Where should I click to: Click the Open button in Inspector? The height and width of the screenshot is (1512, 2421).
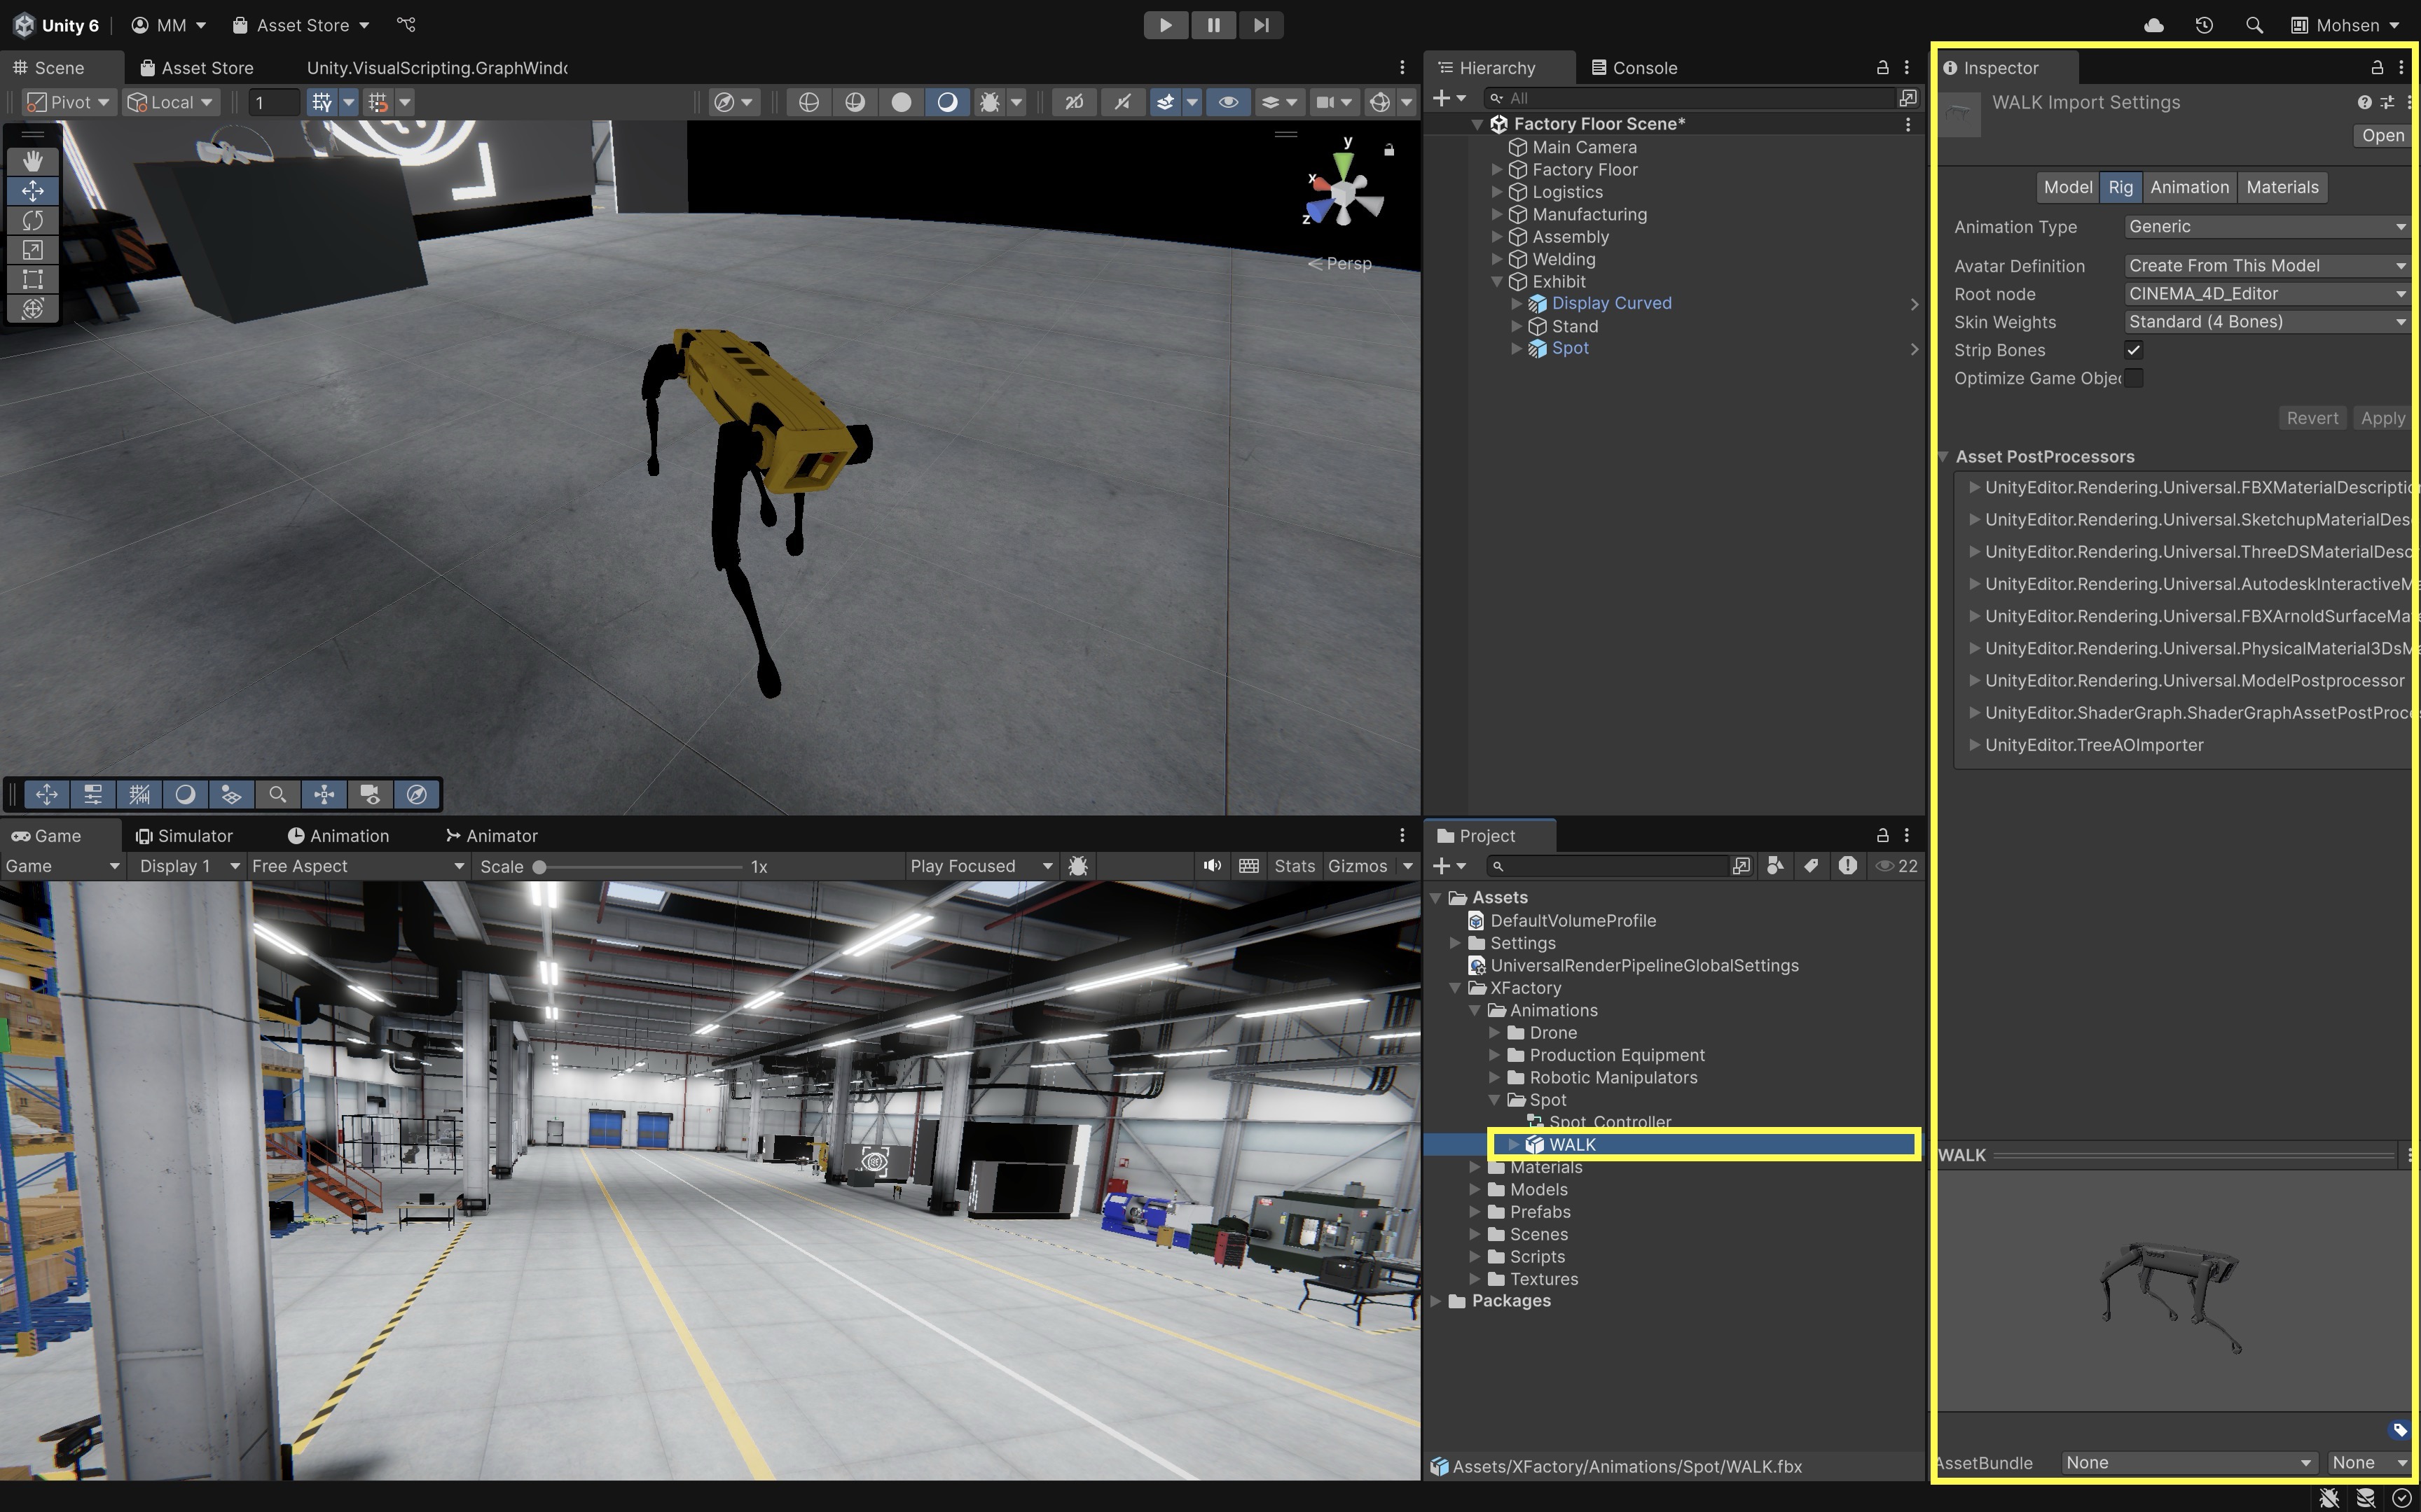2382,135
